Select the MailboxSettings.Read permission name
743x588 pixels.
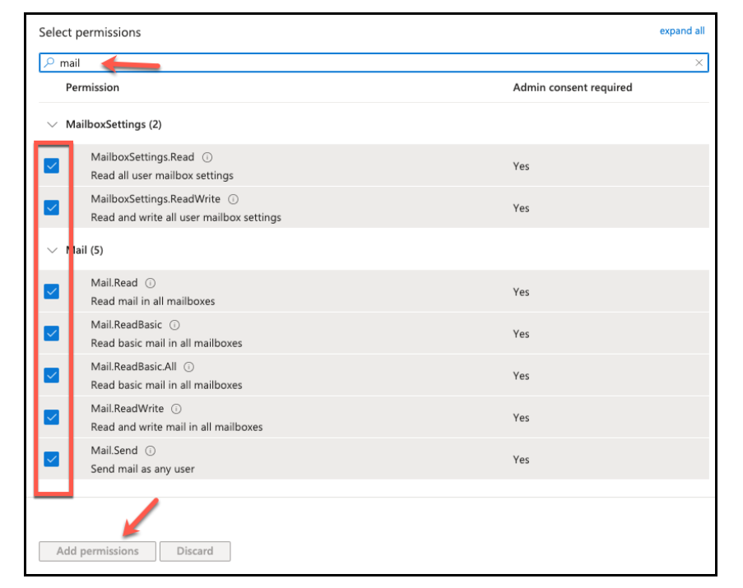(x=142, y=157)
